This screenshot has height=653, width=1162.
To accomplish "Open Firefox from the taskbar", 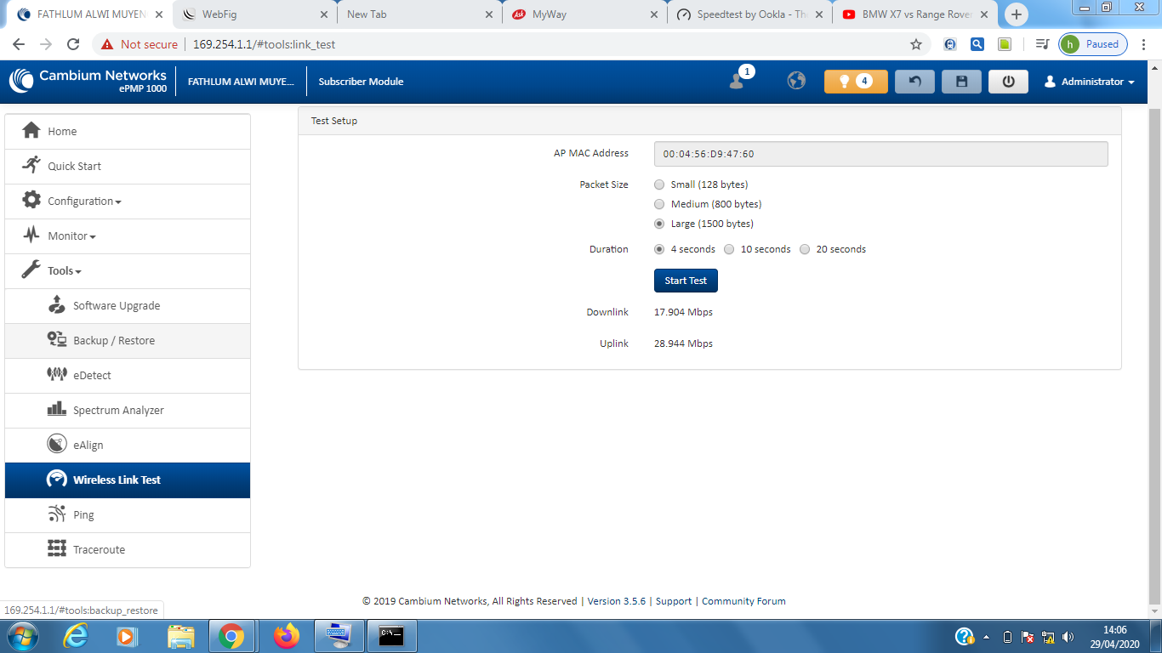I will (x=287, y=636).
